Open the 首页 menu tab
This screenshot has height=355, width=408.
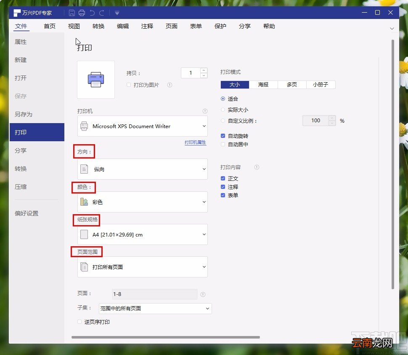tap(50, 26)
